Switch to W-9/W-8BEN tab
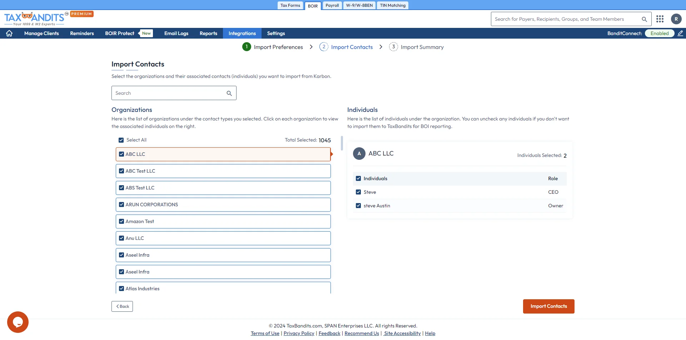 click(x=359, y=5)
